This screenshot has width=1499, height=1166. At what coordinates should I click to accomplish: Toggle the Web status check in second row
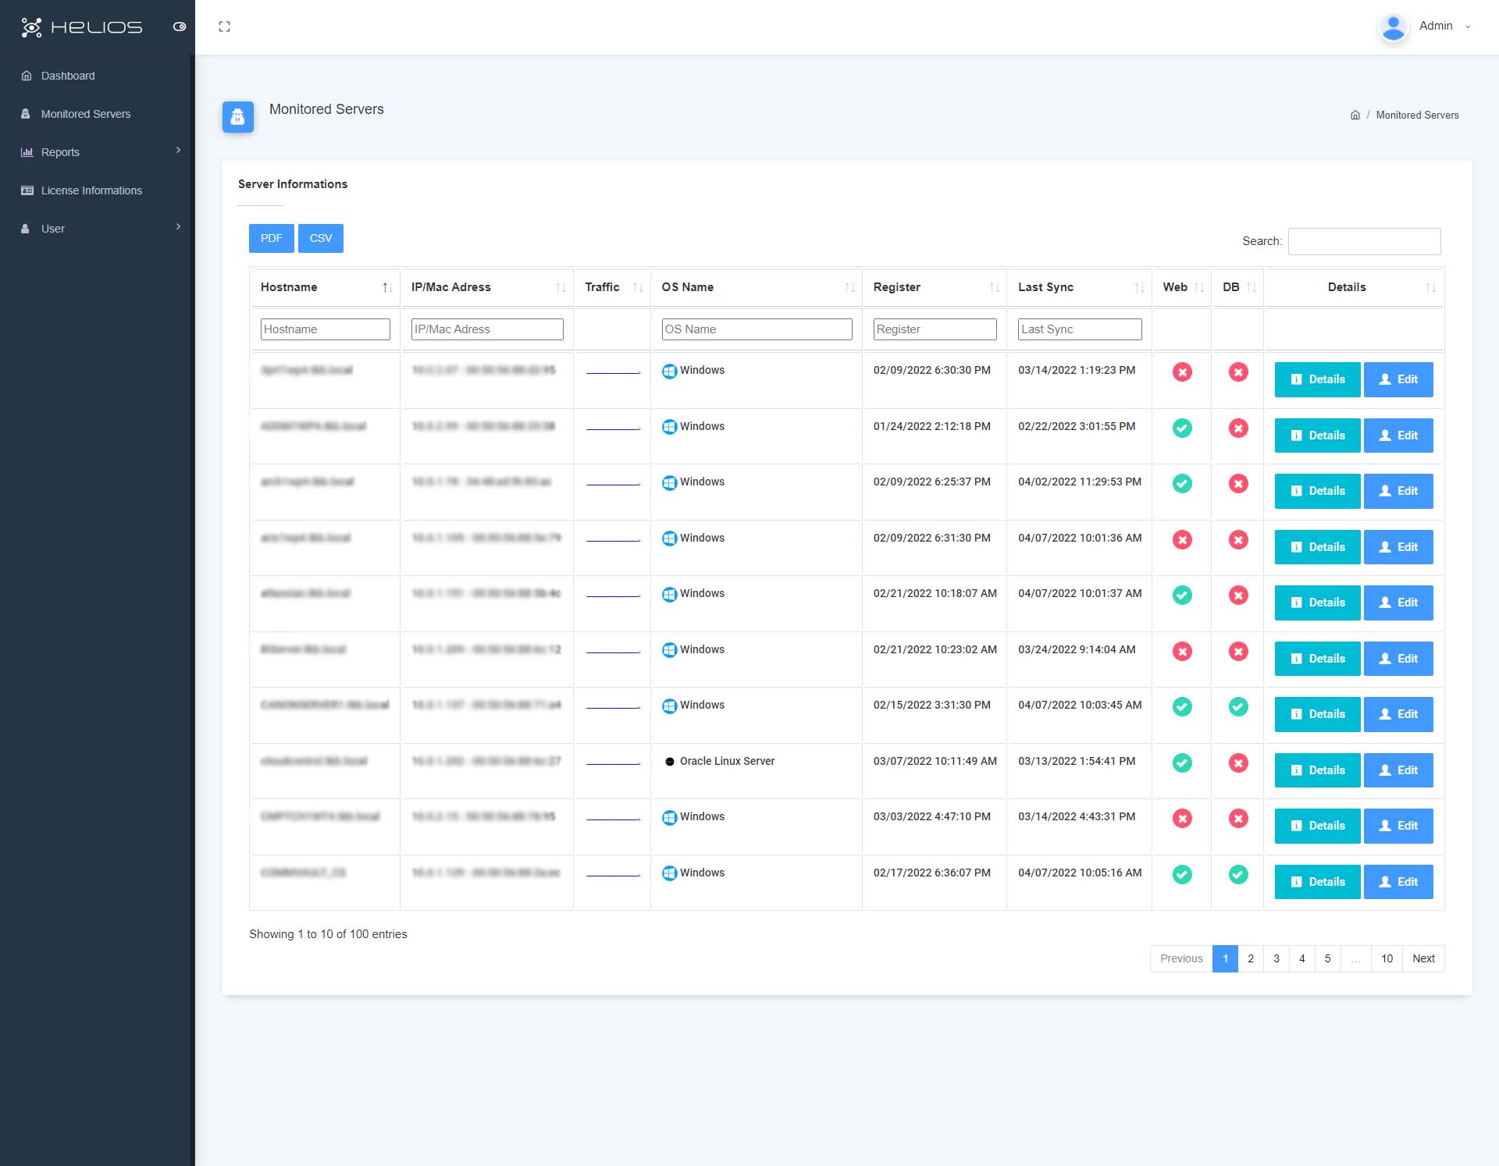pos(1182,428)
